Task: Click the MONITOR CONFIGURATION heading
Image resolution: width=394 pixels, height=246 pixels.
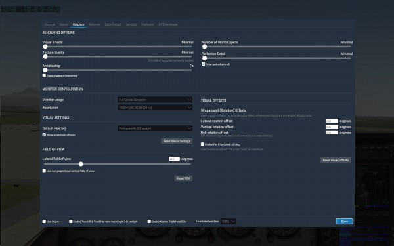Action: [63, 89]
